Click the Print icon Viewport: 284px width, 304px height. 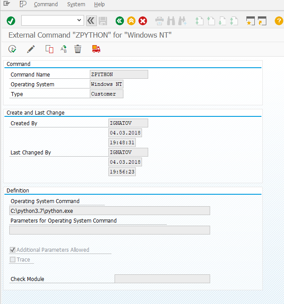[x=159, y=21]
